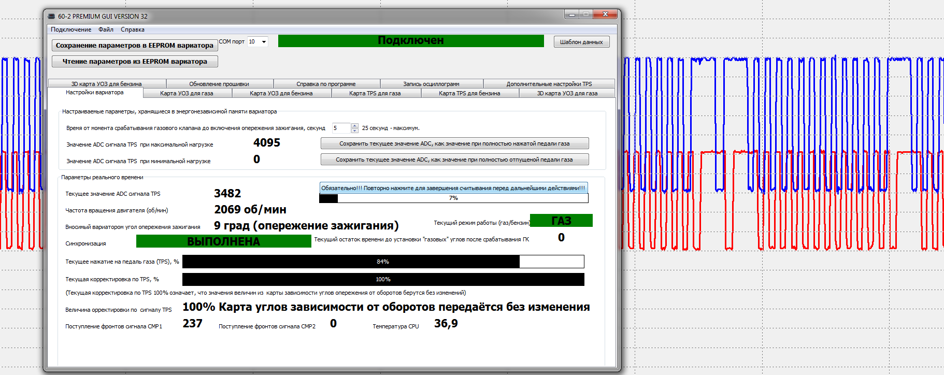944x375 pixels.
Task: Switch to Карта TPS для бензина tab
Action: pos(469,93)
